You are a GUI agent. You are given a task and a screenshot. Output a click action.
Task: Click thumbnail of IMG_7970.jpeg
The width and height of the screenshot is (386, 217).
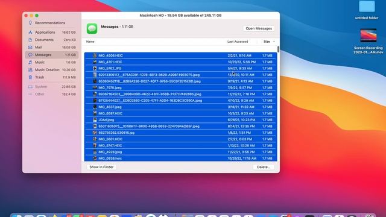click(95, 87)
